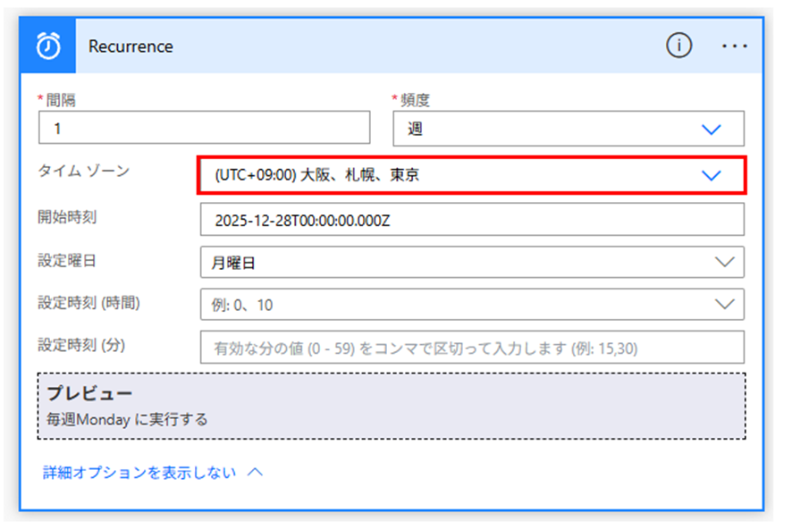Click the 月曜日 value in 設定曜日

(x=232, y=262)
